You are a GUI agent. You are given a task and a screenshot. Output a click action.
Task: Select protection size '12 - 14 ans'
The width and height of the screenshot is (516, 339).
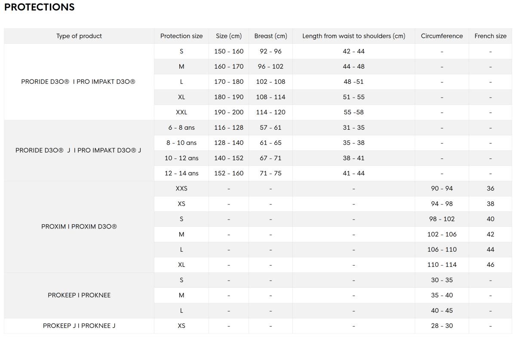tap(181, 173)
